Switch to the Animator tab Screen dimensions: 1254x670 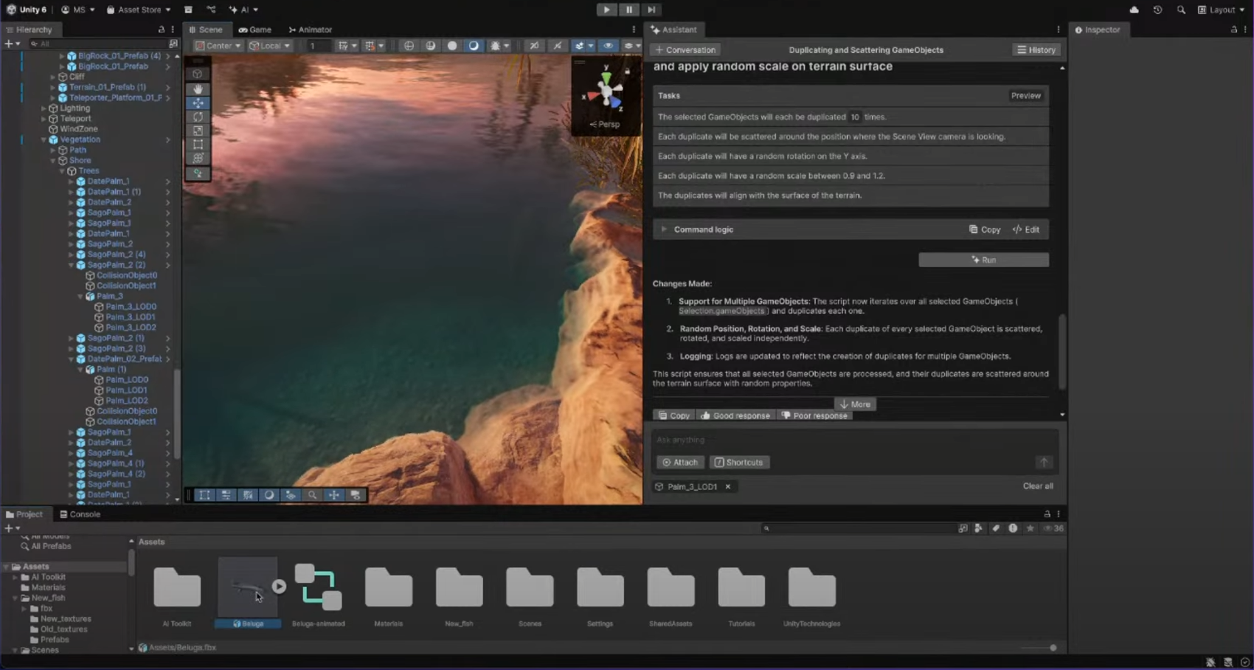tap(310, 29)
